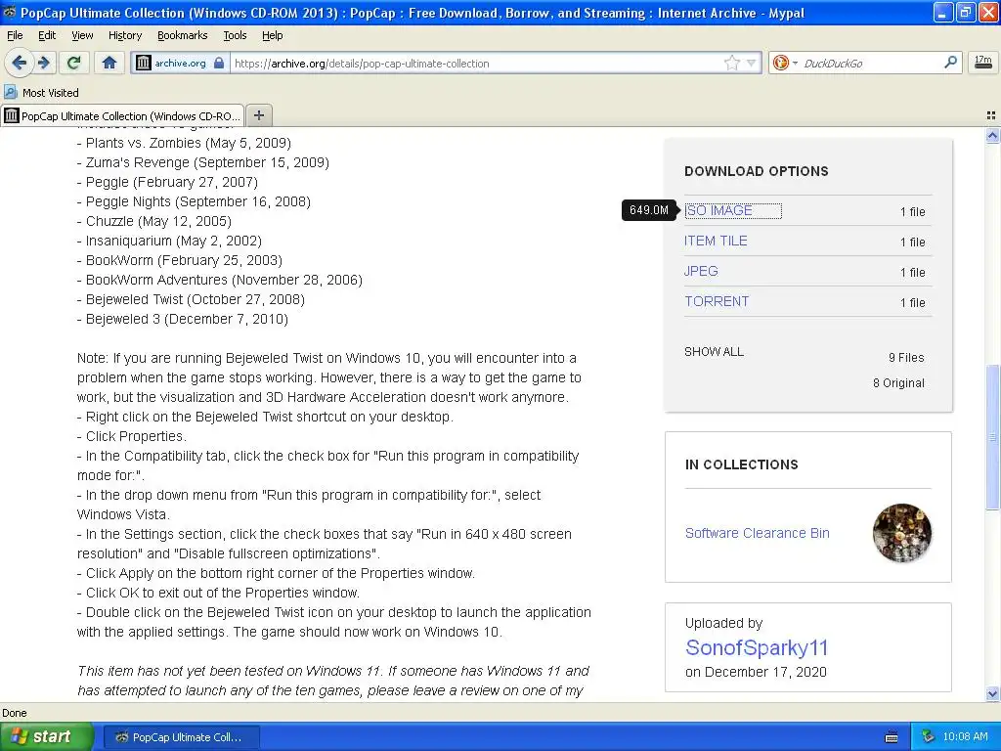Click SHOW ALL download files
This screenshot has height=751, width=1001.
[714, 351]
